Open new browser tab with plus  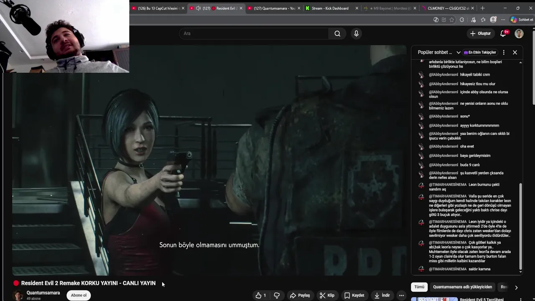tap(482, 8)
